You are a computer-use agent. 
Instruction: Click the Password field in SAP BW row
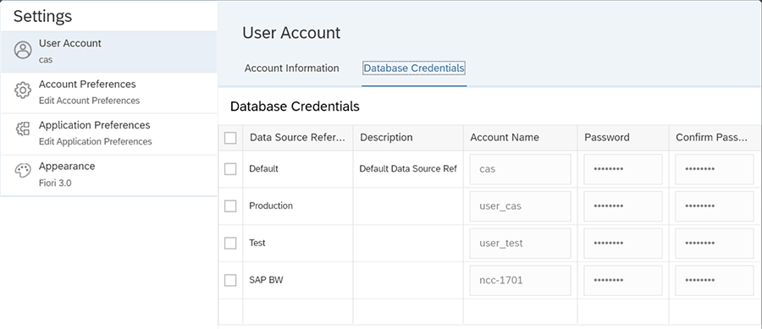tap(623, 281)
